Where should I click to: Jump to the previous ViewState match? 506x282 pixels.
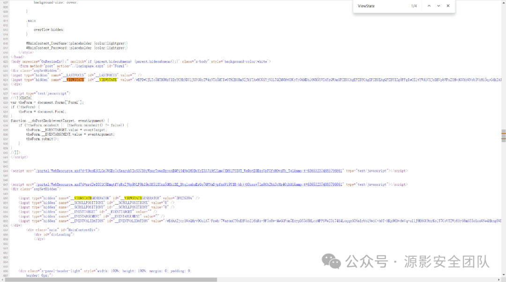point(429,6)
